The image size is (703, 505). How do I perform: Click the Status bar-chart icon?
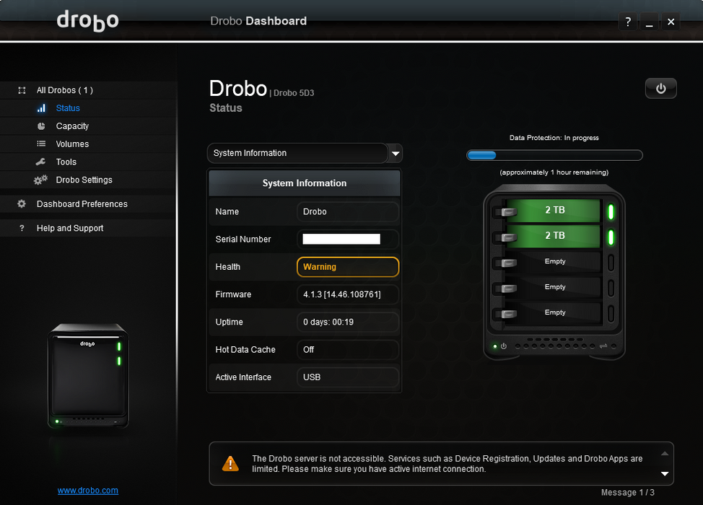pos(41,108)
